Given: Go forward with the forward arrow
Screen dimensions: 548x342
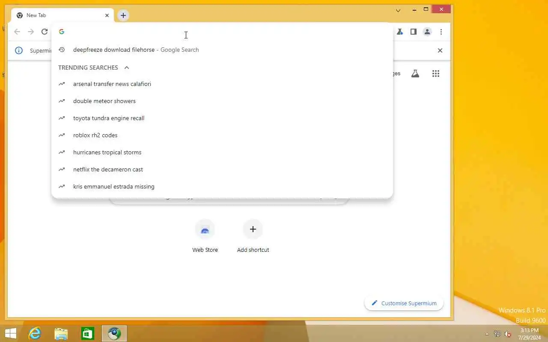Looking at the screenshot, I should pyautogui.click(x=31, y=32).
